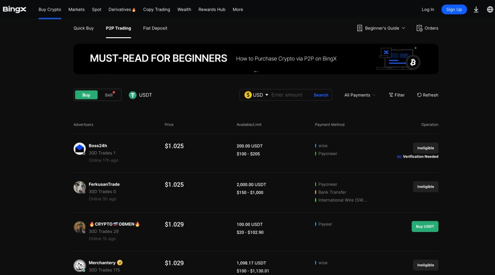Click the Beginner's Guide document icon
Screen dimensions: 495x275
pos(360,28)
